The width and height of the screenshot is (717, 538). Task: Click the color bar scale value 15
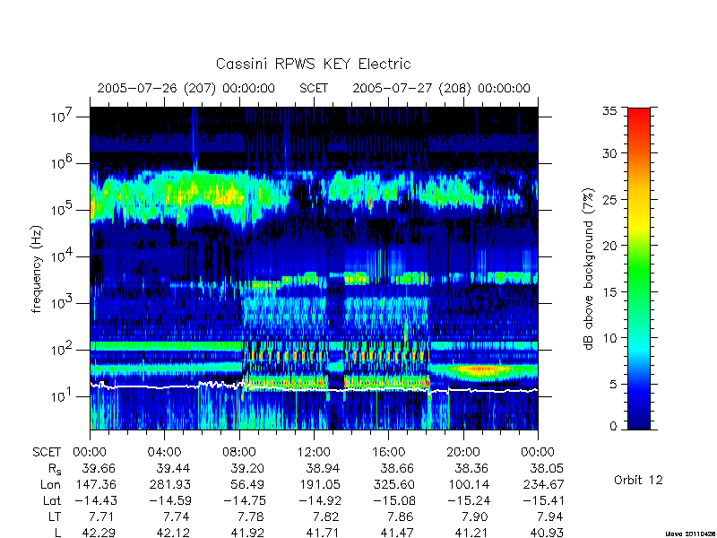(609, 291)
